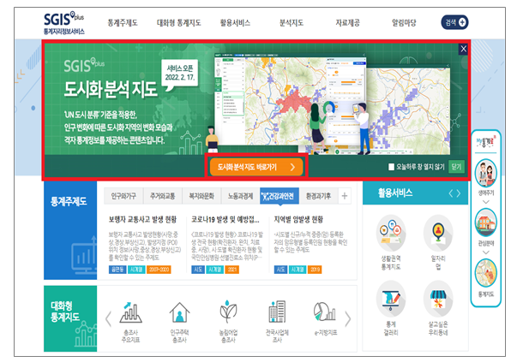The height and width of the screenshot is (362, 511).
Task: Click the chevron below 생애주기
Action: click(x=486, y=202)
